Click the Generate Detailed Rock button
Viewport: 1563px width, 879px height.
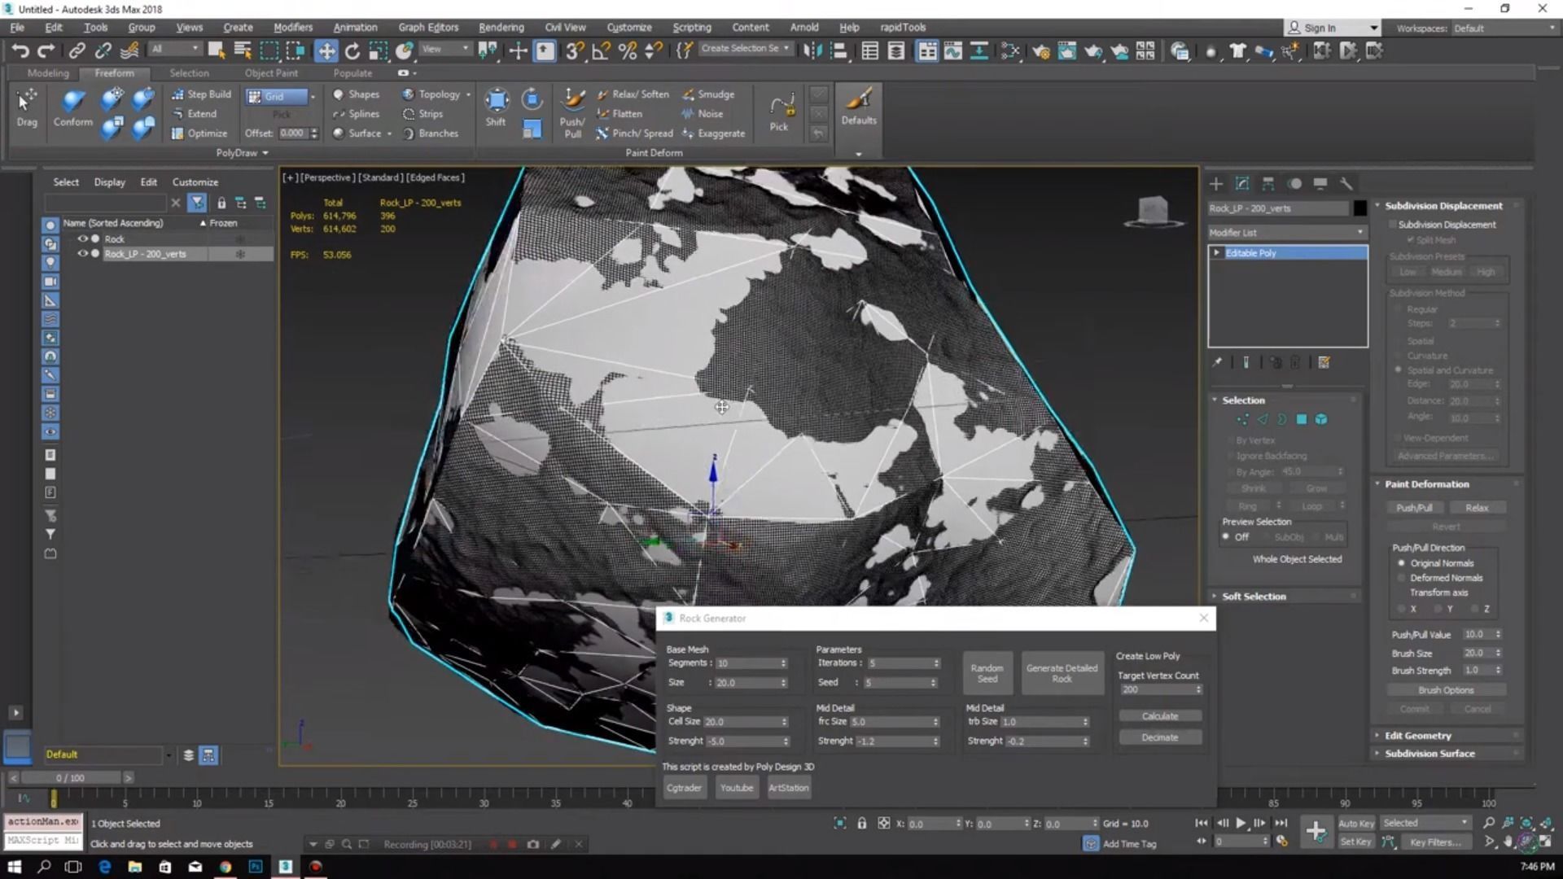point(1062,673)
